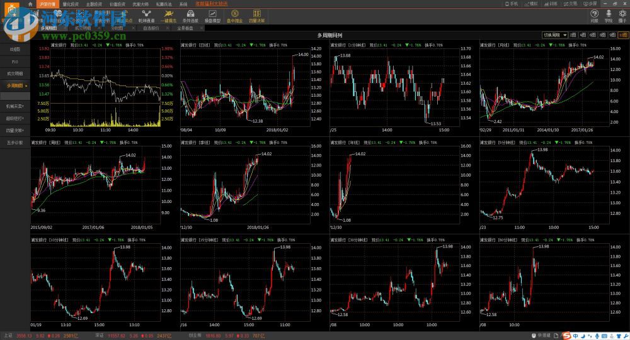Open F10 in the left sidebar

[x=15, y=62]
